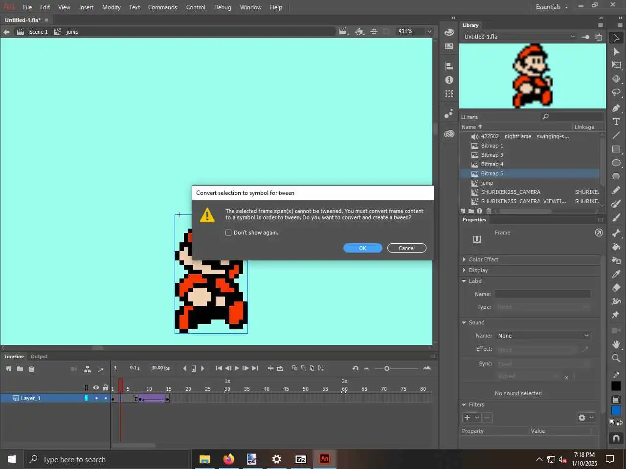Viewport: 626px width, 469px height.
Task: Open the Sound Name None dropdown
Action: 543,336
